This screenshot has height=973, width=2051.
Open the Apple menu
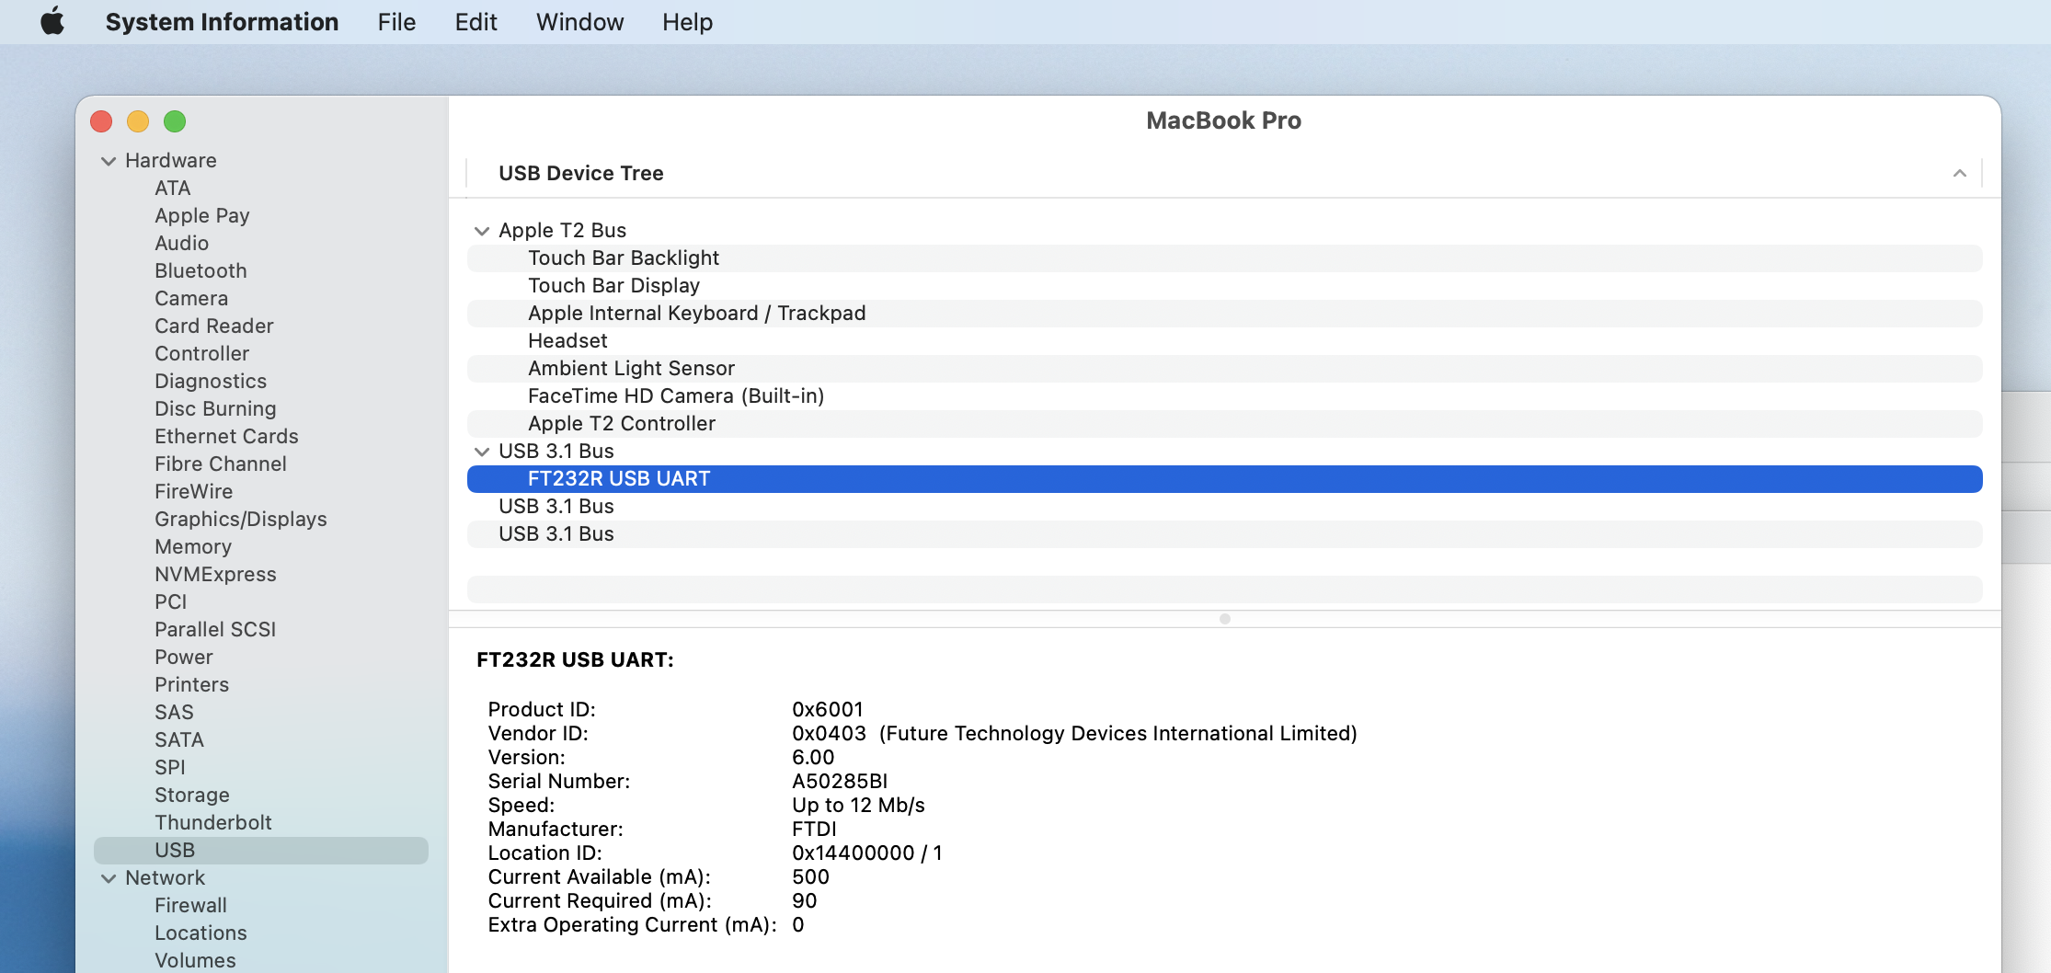[52, 21]
